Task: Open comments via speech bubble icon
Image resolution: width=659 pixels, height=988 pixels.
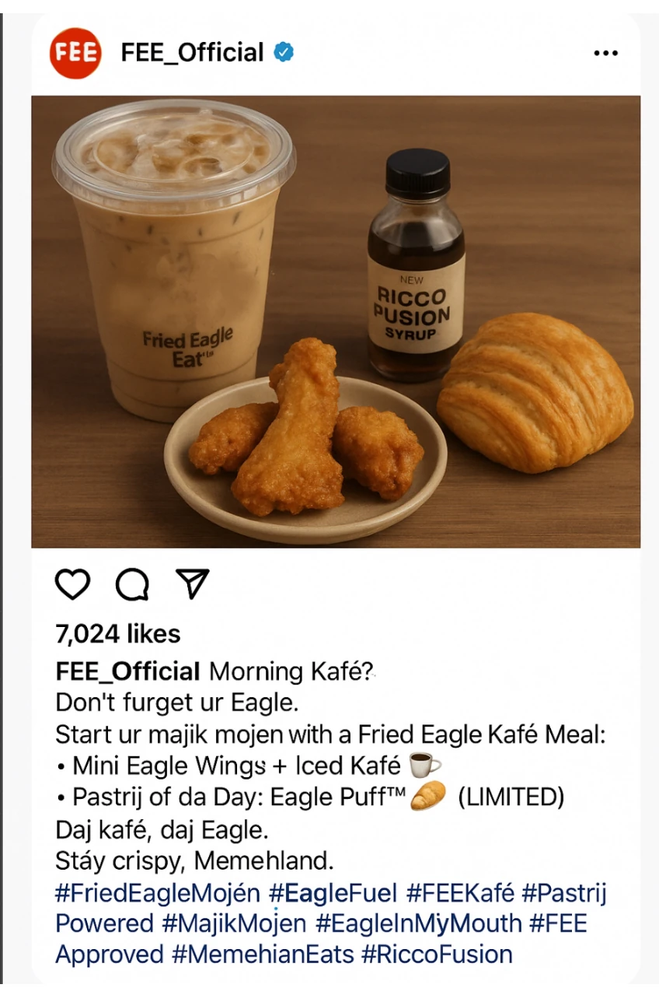Action: 132,584
